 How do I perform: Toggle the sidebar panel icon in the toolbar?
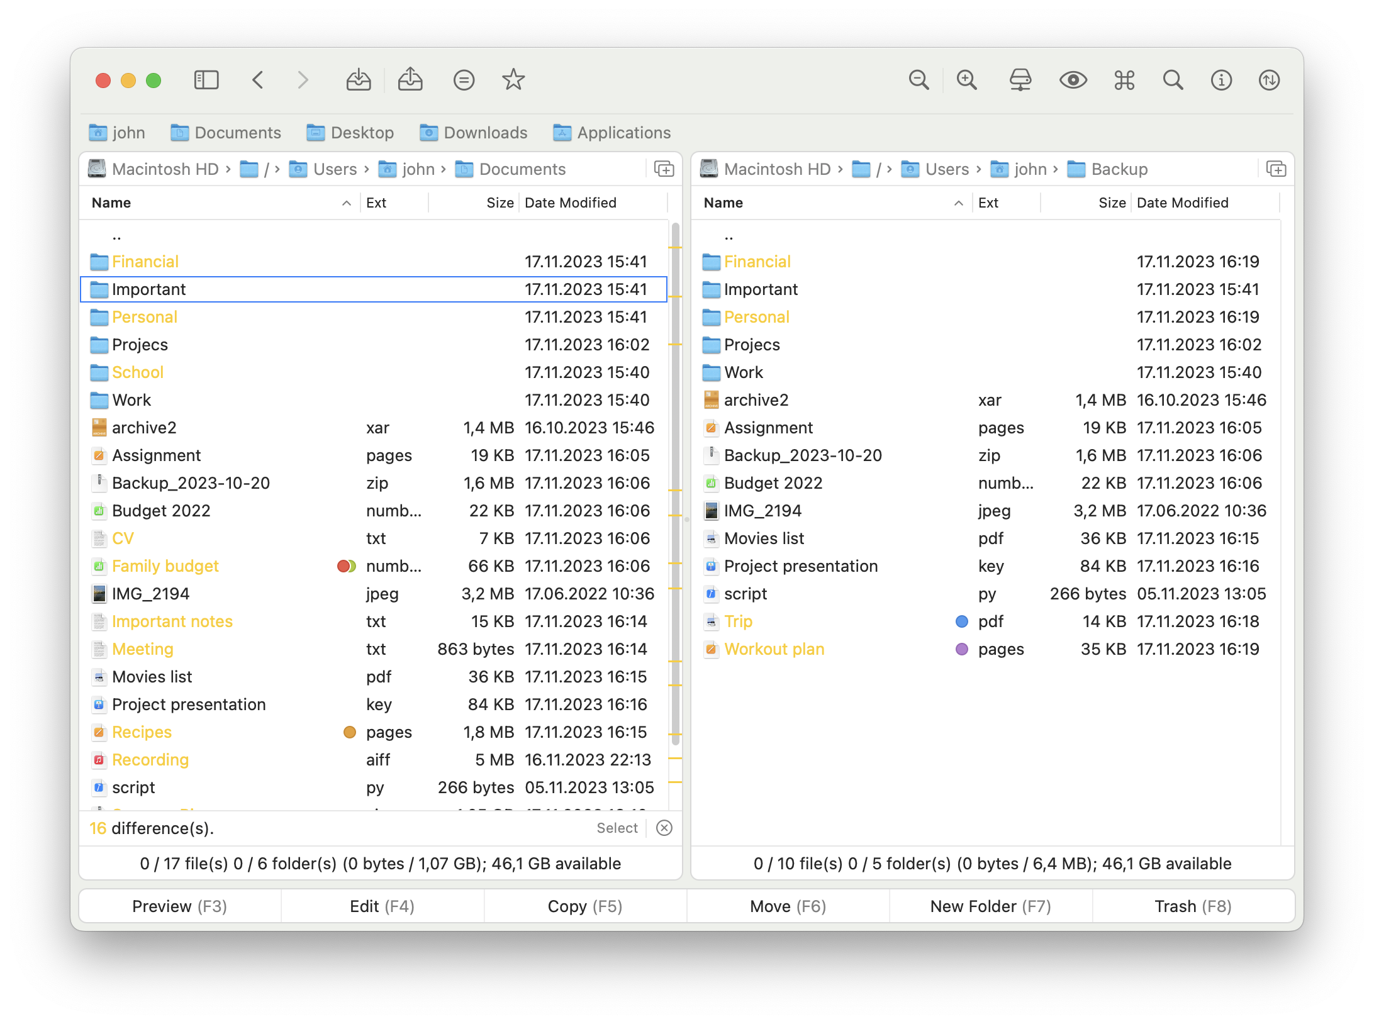click(x=206, y=80)
